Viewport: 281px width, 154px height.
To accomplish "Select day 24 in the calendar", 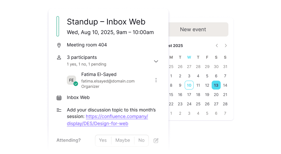I will coord(189,104).
